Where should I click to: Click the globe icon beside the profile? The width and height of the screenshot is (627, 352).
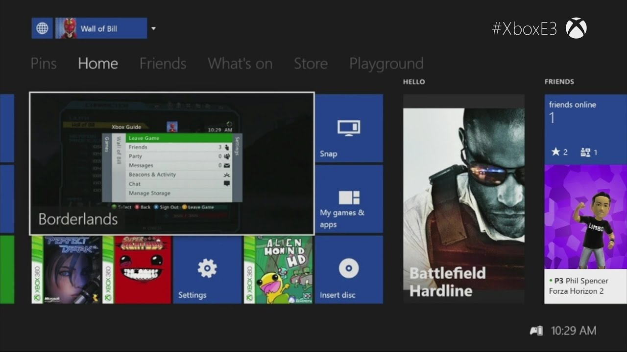pyautogui.click(x=42, y=28)
